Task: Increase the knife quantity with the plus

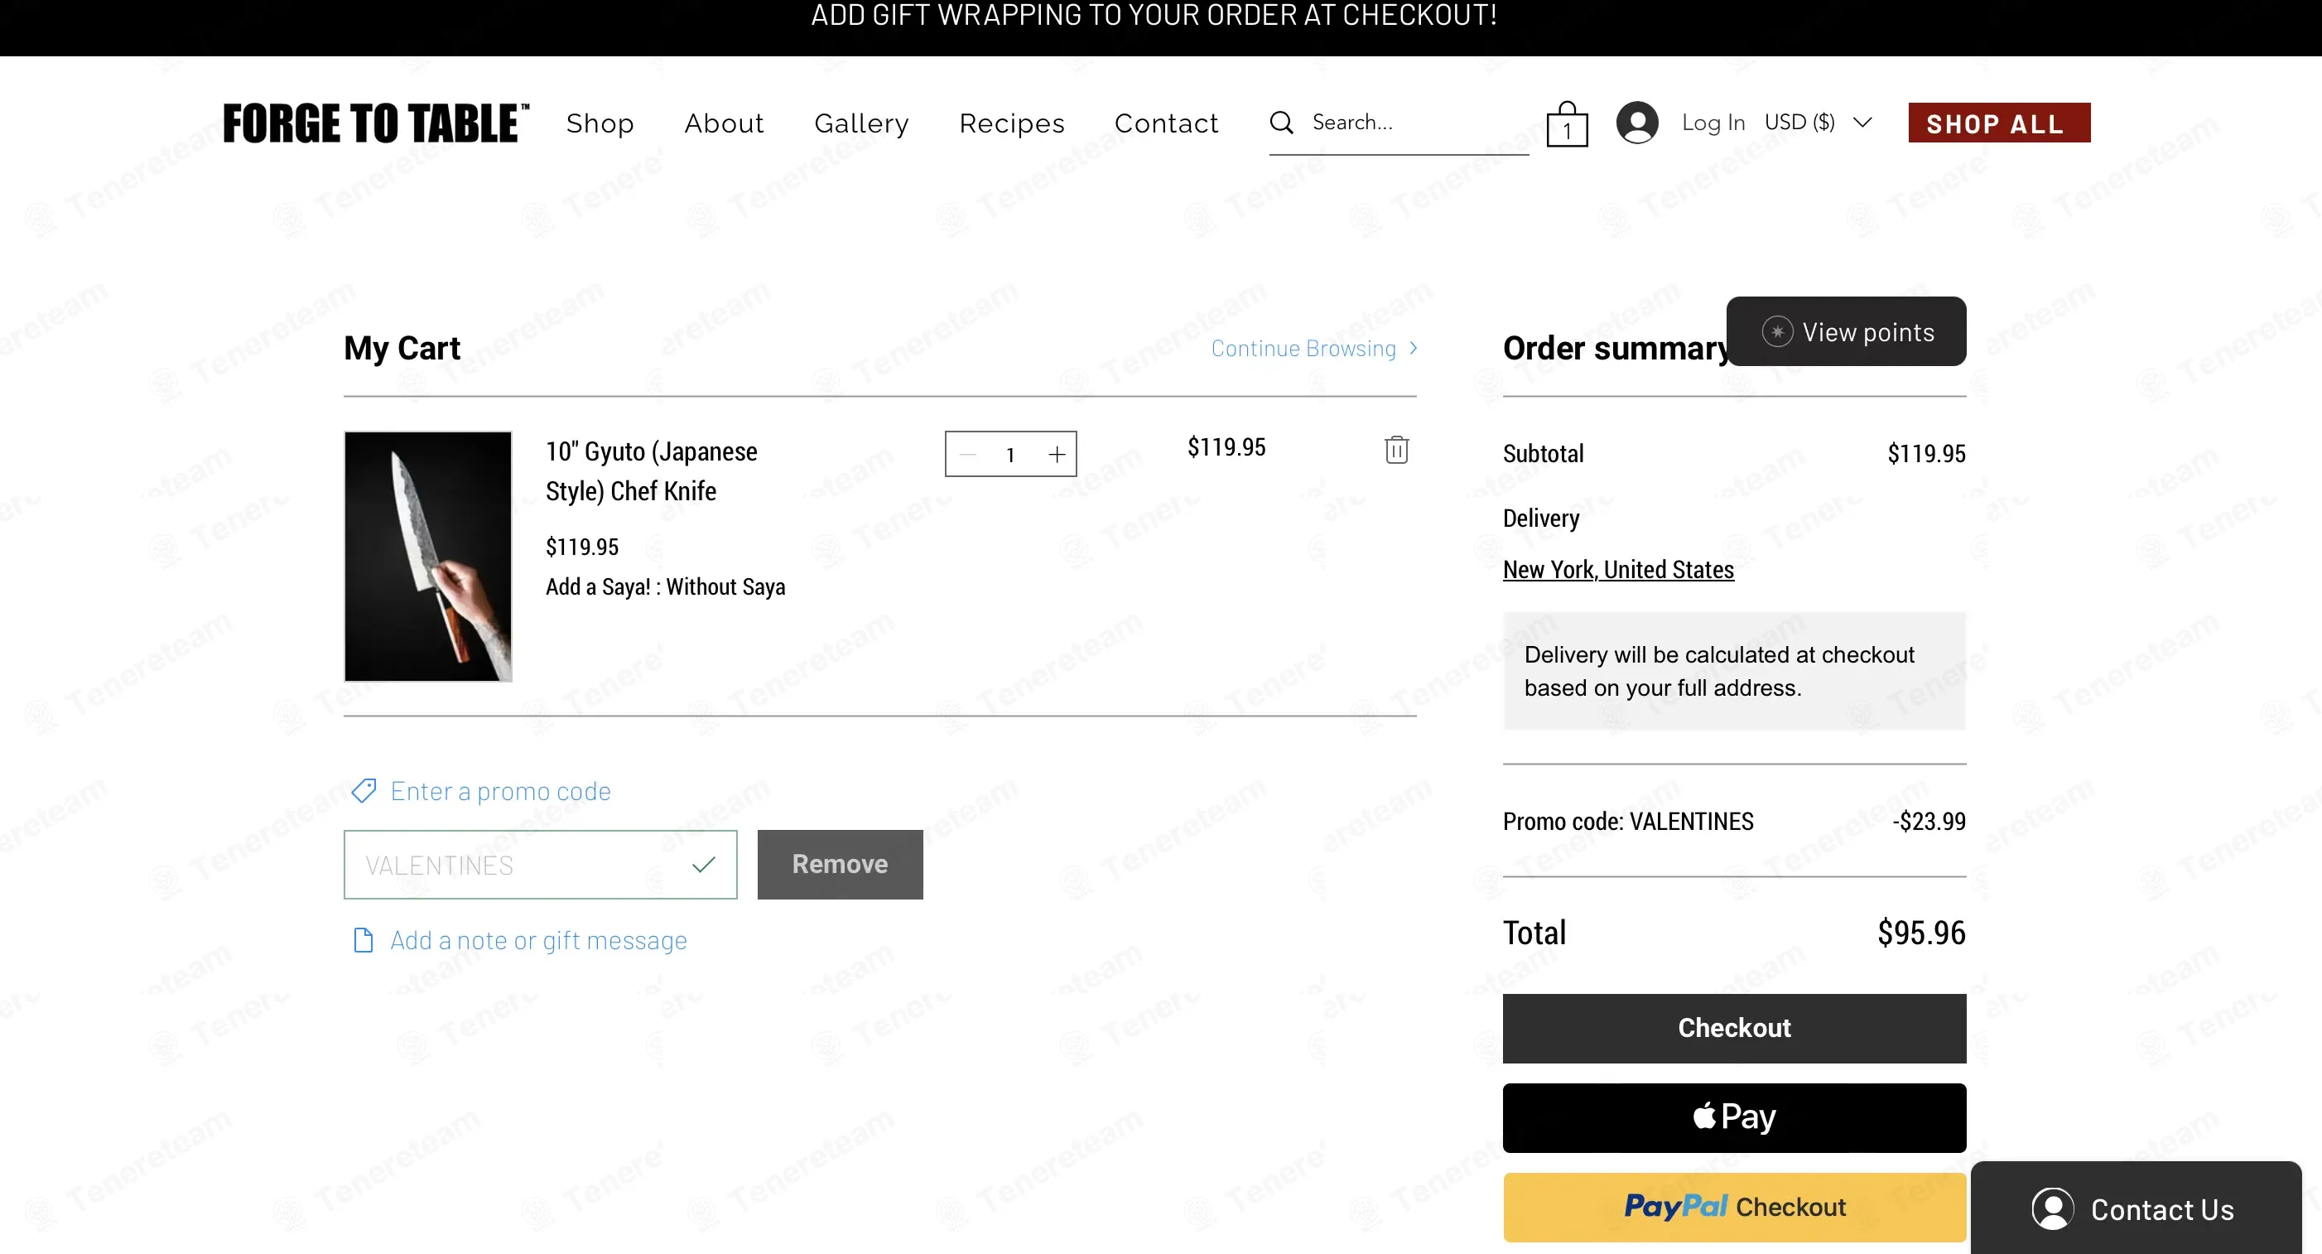Action: click(1057, 455)
